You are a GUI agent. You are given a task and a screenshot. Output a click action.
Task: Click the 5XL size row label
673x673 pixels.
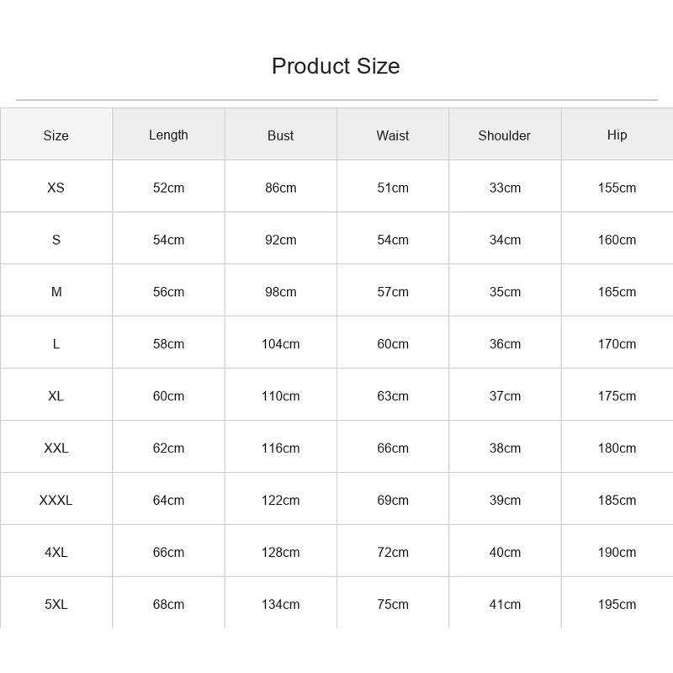pos(56,604)
